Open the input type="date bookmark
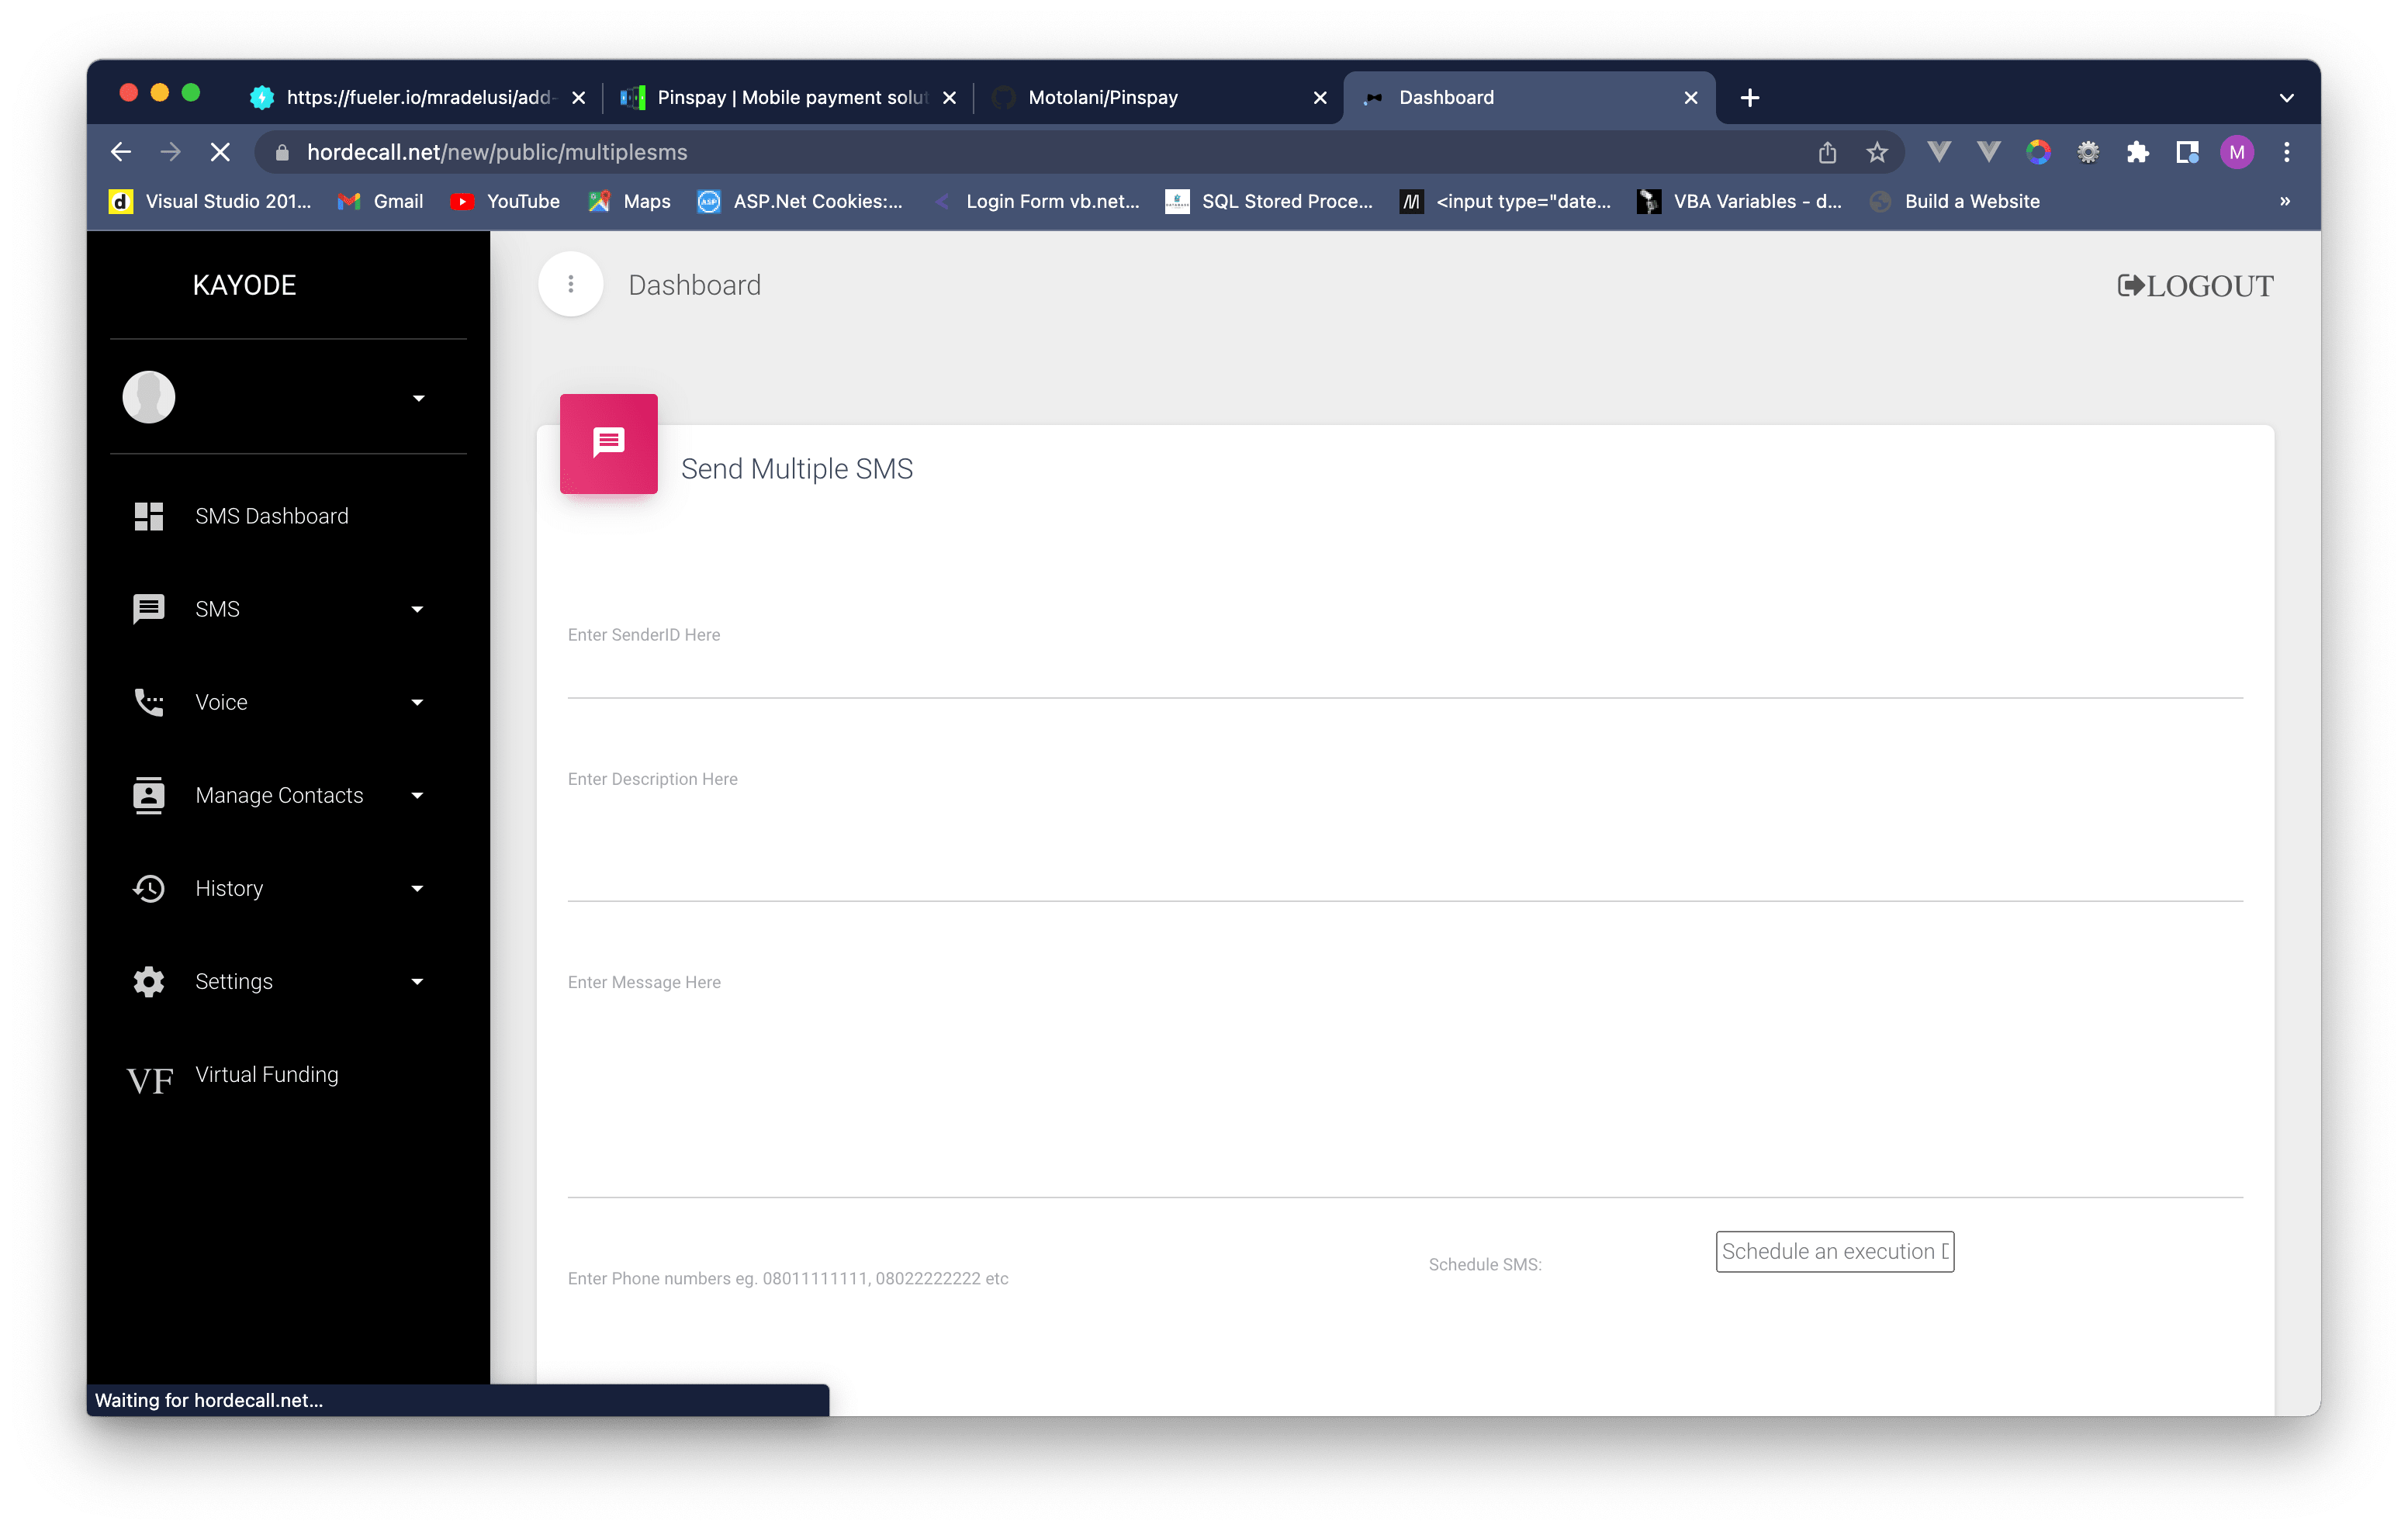 (x=1506, y=201)
